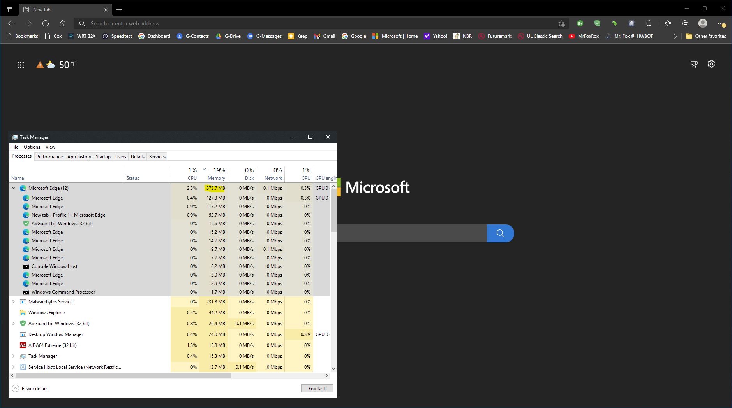Go back with Edge back arrow
732x408 pixels.
pos(11,23)
